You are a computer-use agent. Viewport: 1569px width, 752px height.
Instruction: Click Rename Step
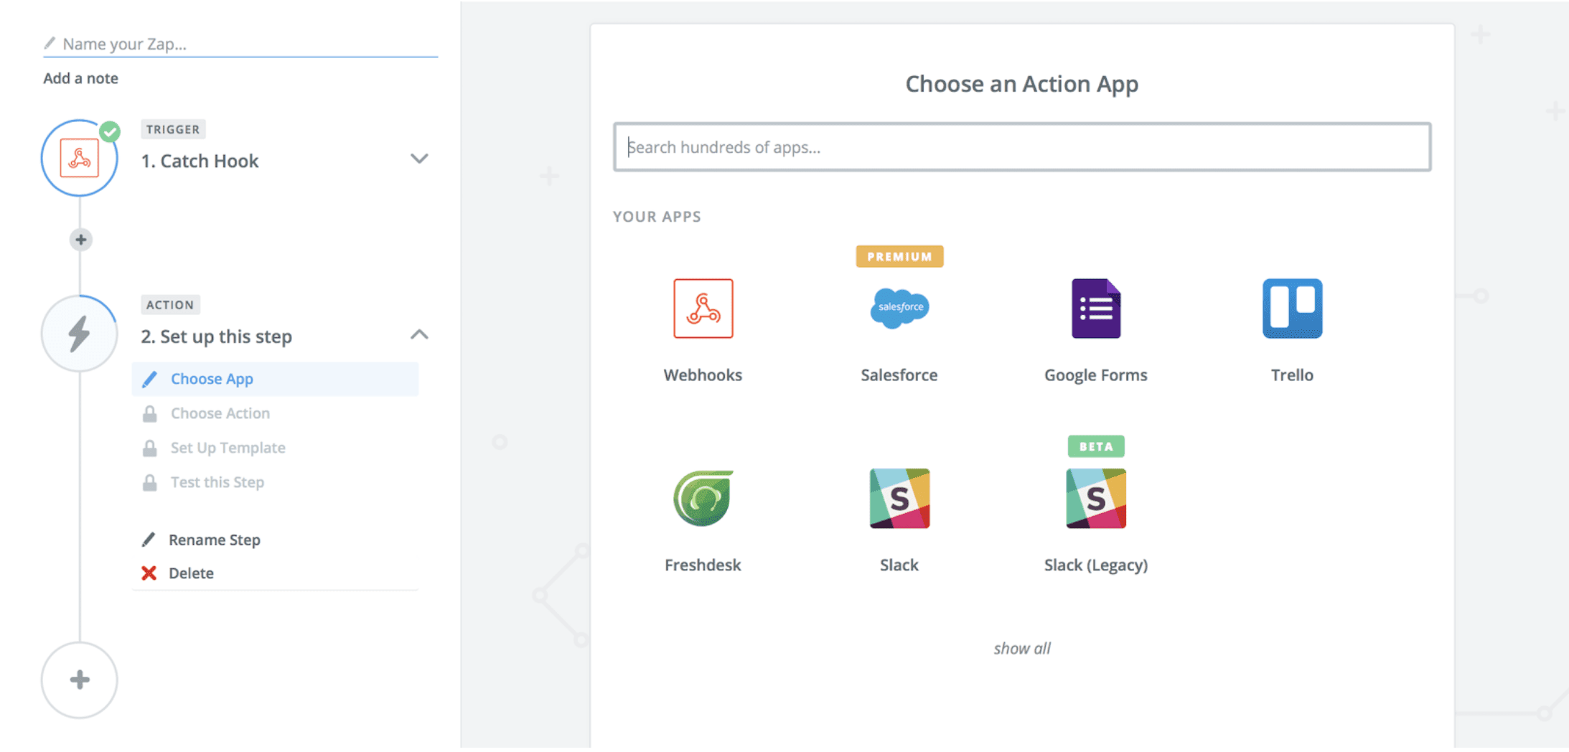214,540
